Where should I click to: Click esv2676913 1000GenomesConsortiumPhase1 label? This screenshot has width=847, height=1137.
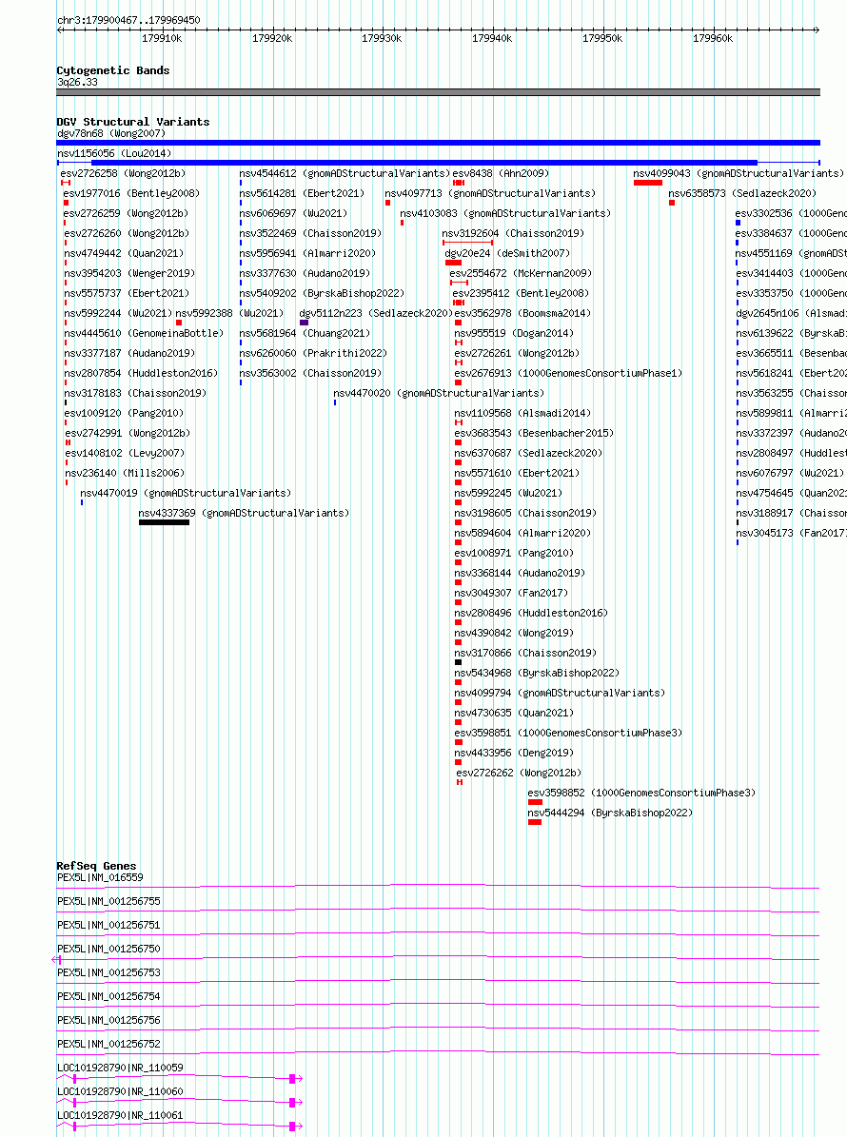coord(568,373)
